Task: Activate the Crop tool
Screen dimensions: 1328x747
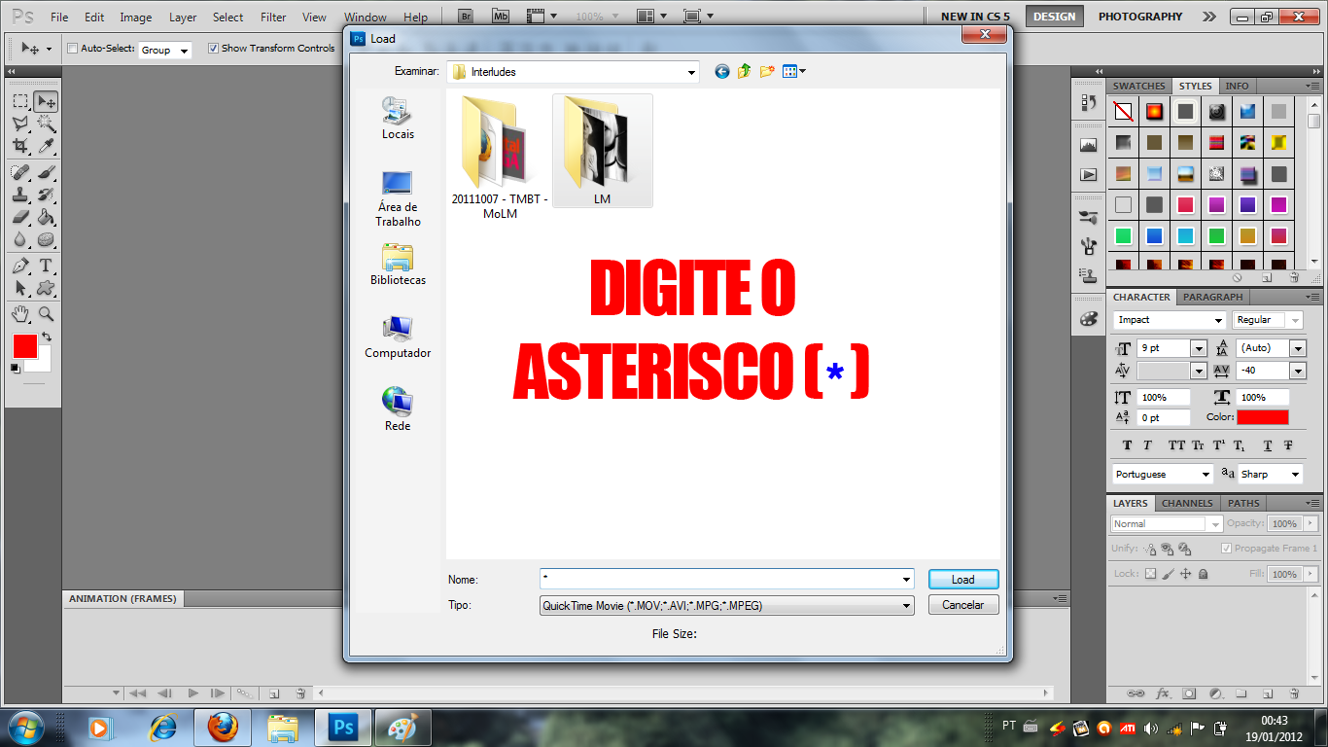Action: coord(20,146)
